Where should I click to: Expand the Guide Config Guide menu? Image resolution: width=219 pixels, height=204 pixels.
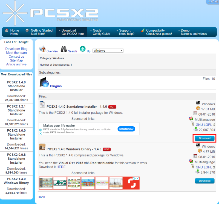coord(100,32)
